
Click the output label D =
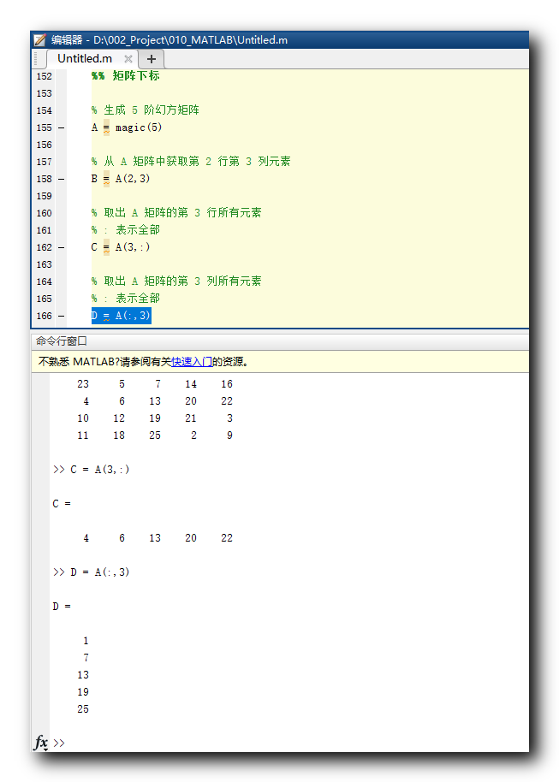tap(62, 607)
